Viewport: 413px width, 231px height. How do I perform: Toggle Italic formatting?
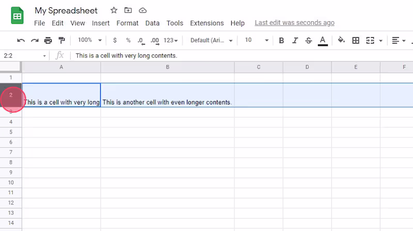coord(295,40)
